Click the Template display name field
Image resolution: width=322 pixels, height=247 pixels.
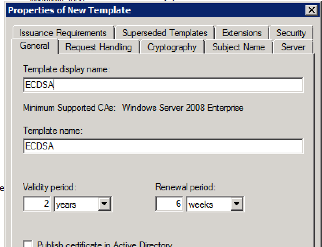coord(163,85)
